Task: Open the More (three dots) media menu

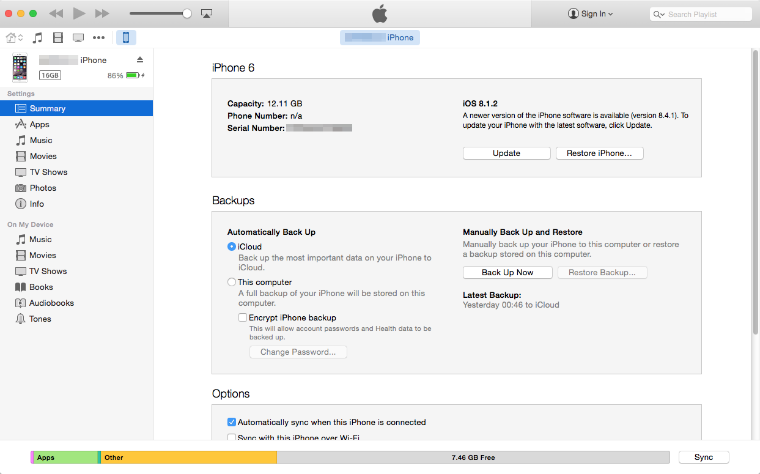Action: [x=98, y=38]
